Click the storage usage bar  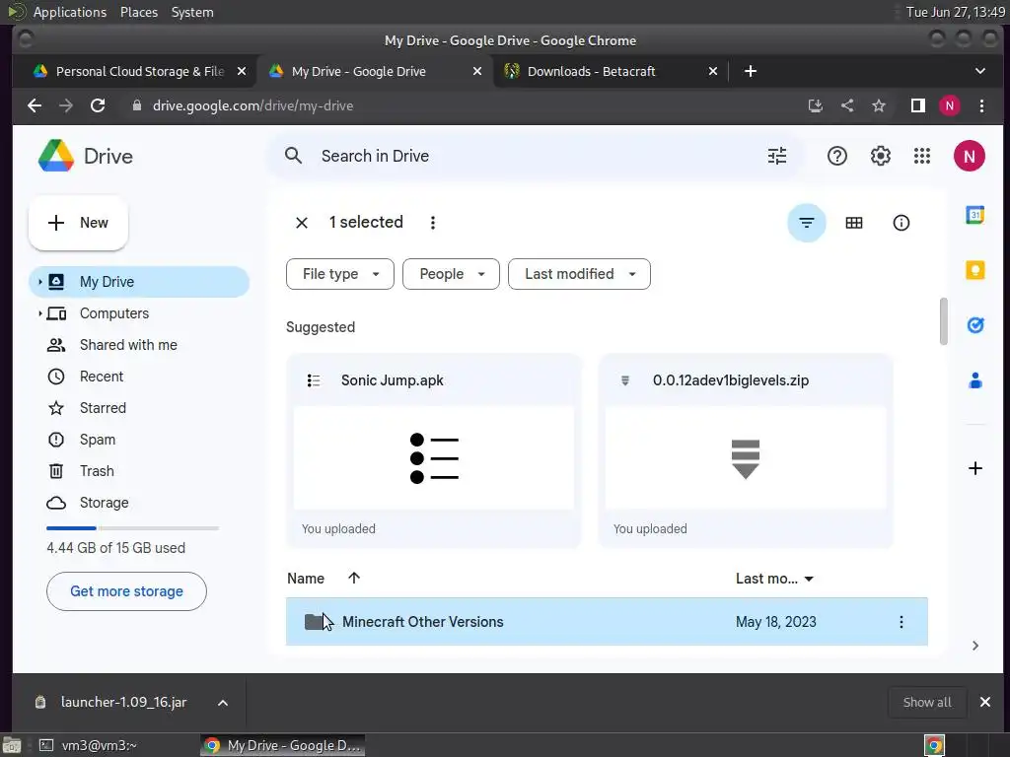(133, 528)
